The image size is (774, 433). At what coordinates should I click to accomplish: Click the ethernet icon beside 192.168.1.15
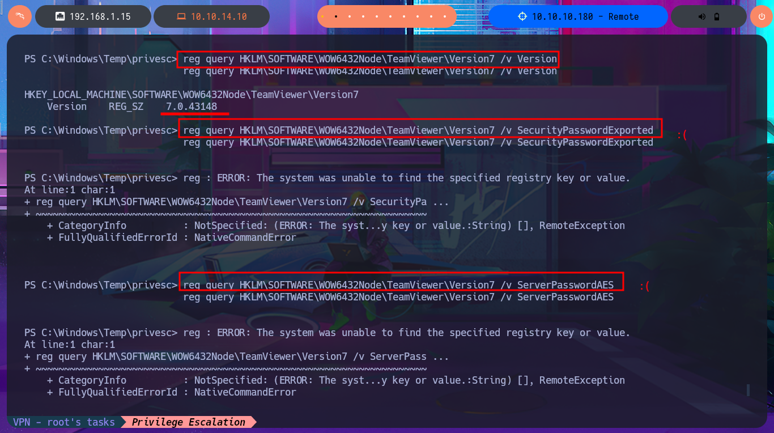click(60, 16)
